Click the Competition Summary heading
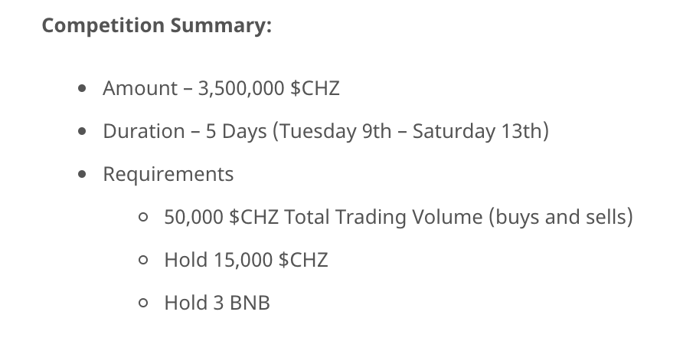Image resolution: width=683 pixels, height=348 pixels. pos(156,25)
